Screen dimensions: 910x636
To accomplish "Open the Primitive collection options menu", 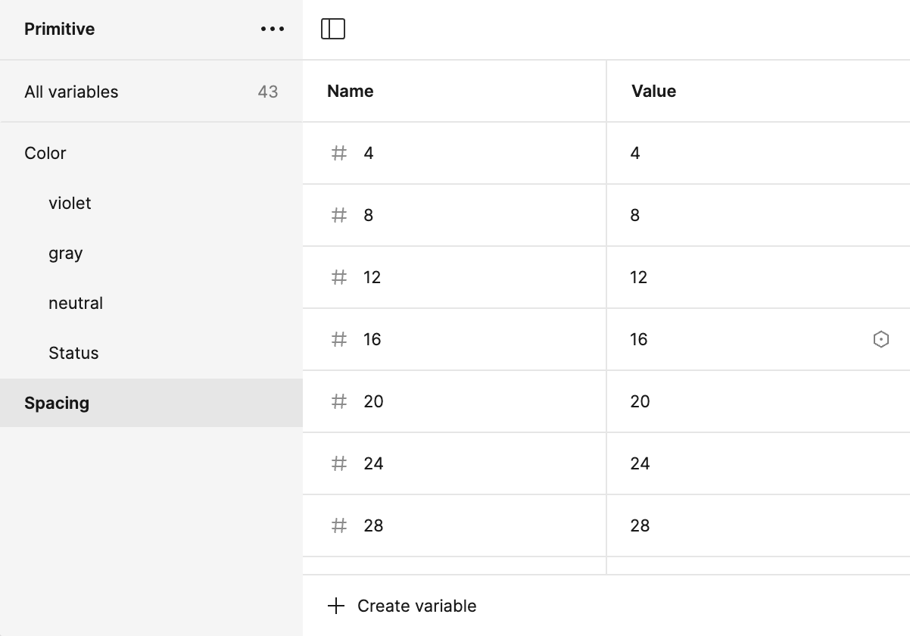I will pos(272,30).
